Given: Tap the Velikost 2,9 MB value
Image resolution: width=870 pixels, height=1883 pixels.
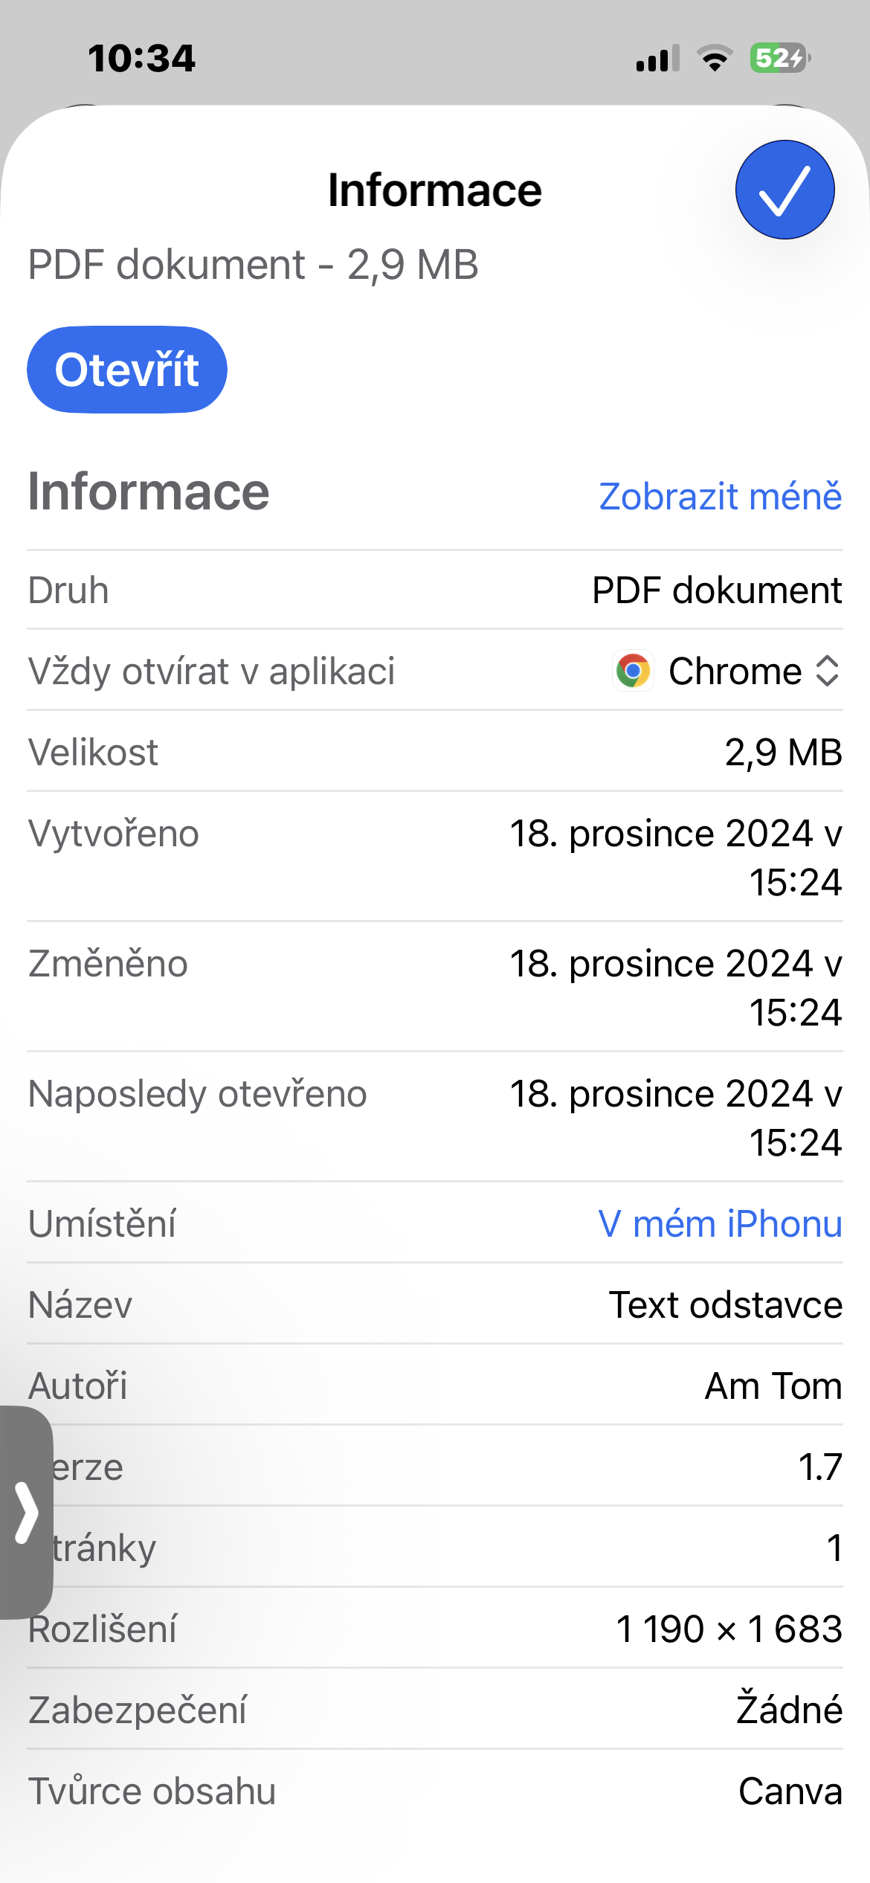Looking at the screenshot, I should pyautogui.click(x=783, y=752).
